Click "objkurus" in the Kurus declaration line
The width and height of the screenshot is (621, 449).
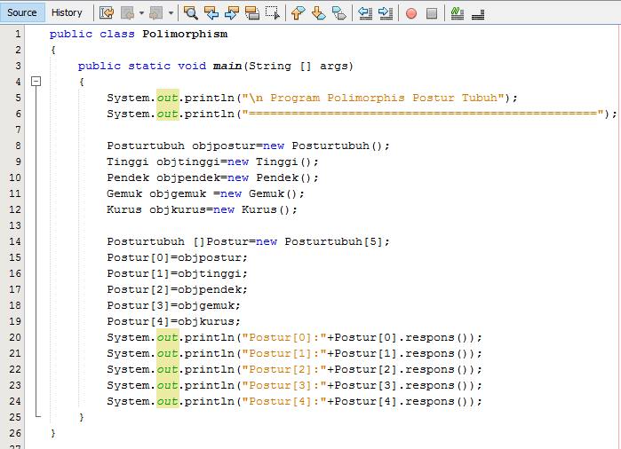[x=178, y=209]
